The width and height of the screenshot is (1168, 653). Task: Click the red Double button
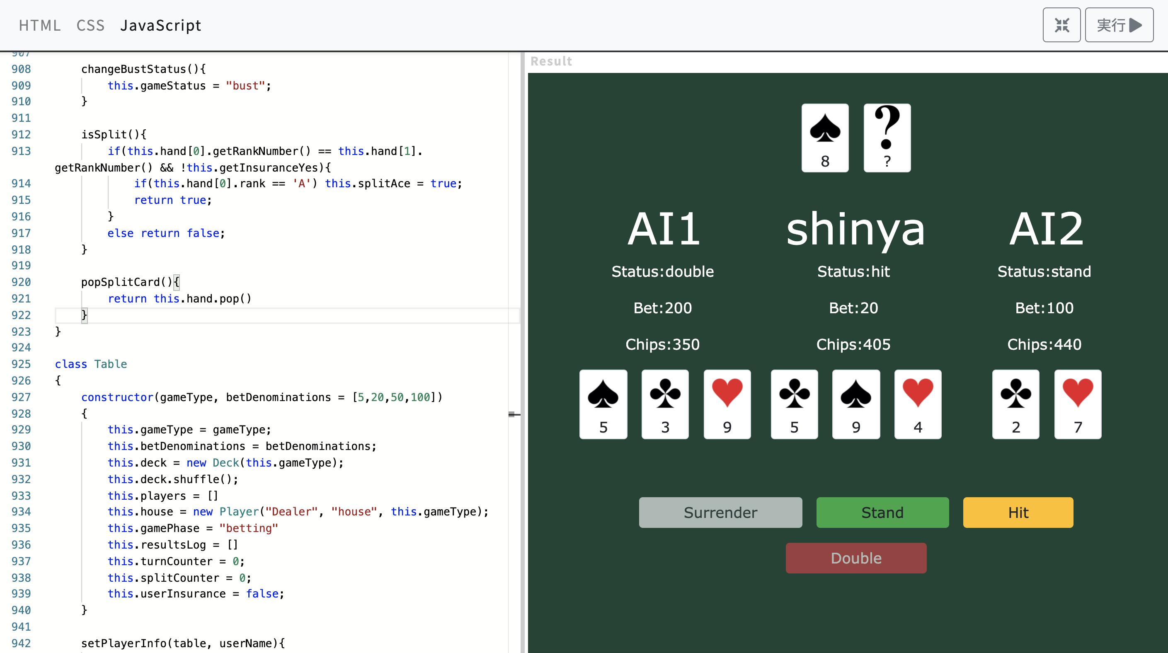(856, 558)
